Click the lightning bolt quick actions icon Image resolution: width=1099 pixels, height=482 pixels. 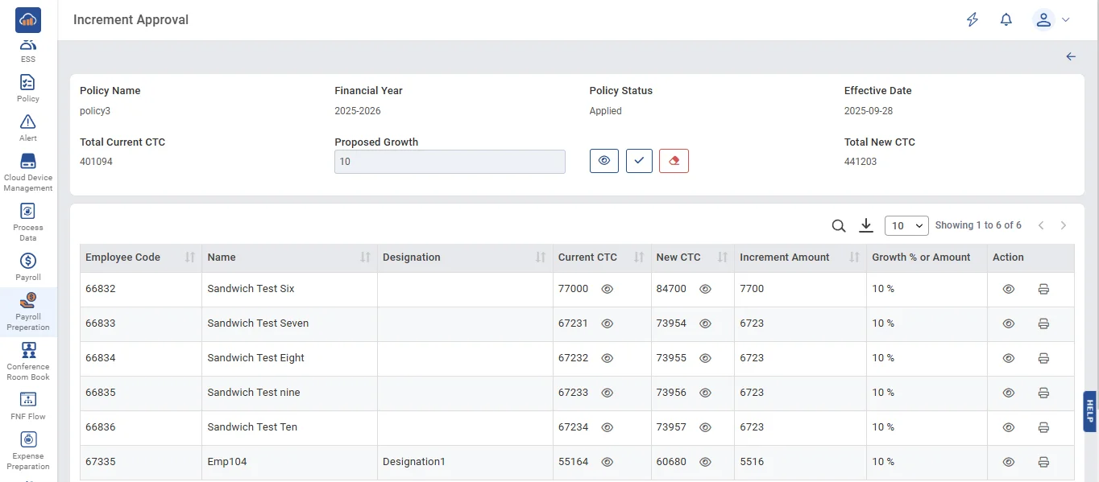(973, 20)
